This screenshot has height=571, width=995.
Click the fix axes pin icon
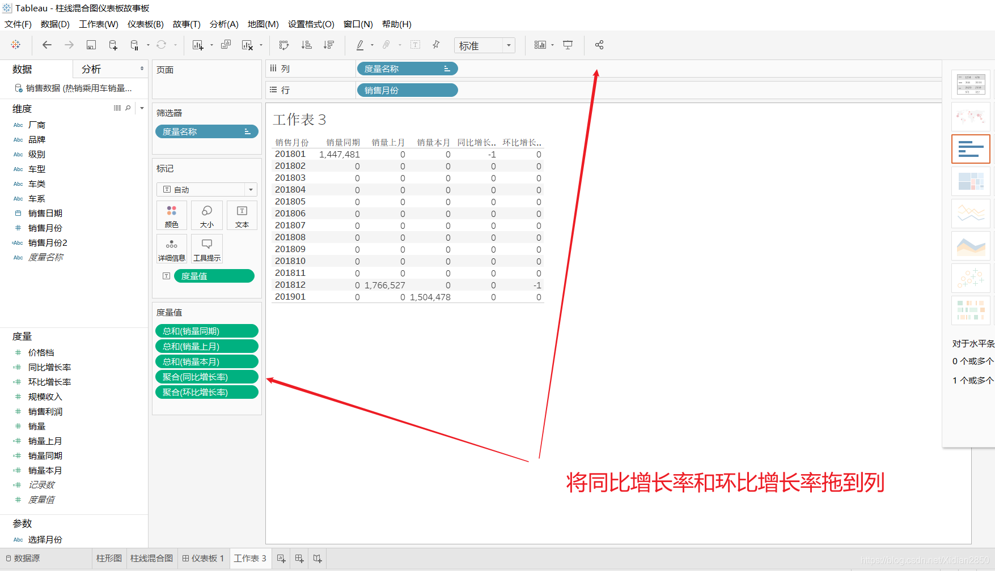[x=436, y=45]
